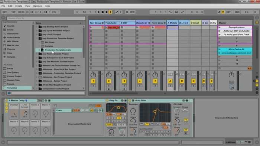
Task: Open the Options menu
Action: click(38, 6)
